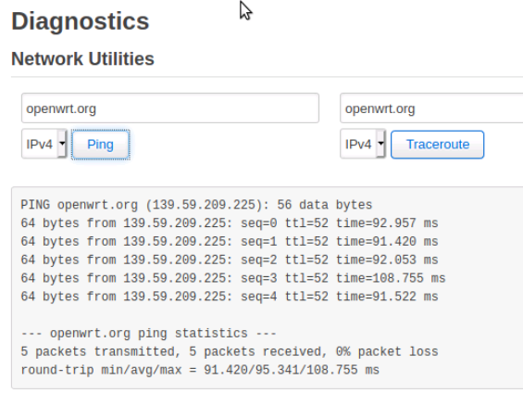The width and height of the screenshot is (523, 406).
Task: Open the IPv4 dropdown beside Traceroute
Action: [363, 144]
